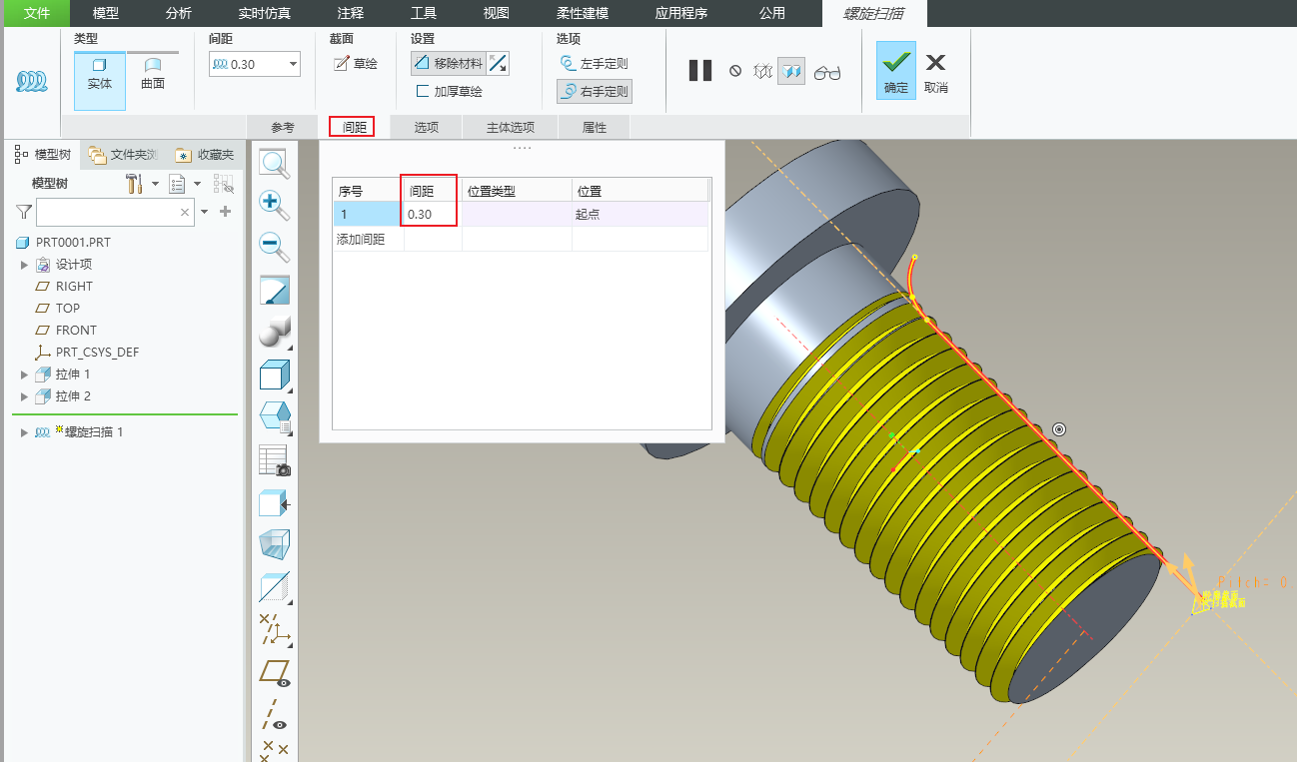
Task: Open the view manager camera icon
Action: [x=274, y=460]
